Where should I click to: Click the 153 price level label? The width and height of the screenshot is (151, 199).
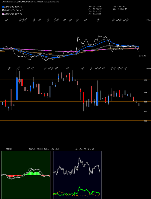coord(145,80)
